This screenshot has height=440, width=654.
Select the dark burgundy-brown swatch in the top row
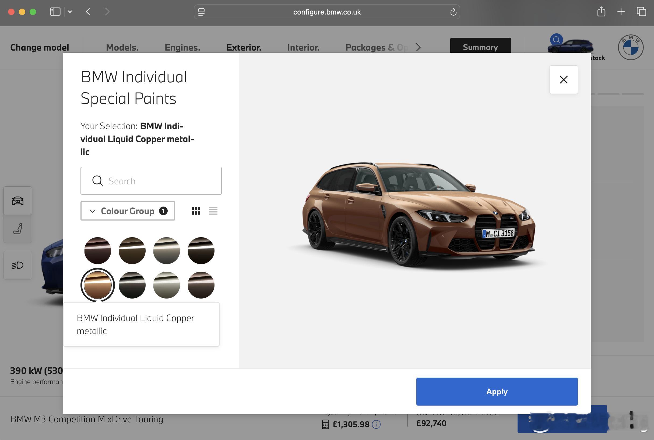pyautogui.click(x=98, y=251)
